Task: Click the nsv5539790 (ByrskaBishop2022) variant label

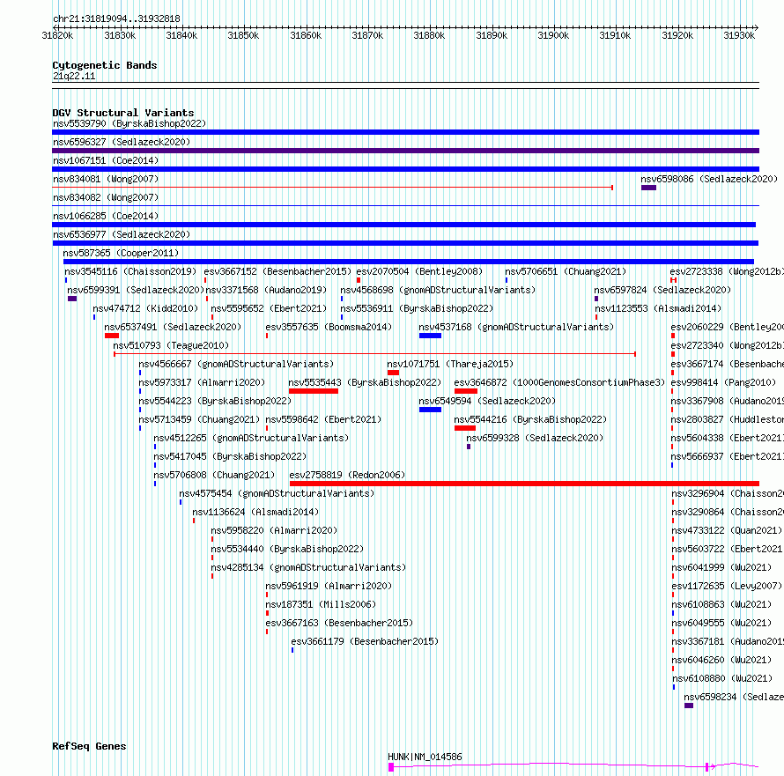Action: [x=129, y=123]
